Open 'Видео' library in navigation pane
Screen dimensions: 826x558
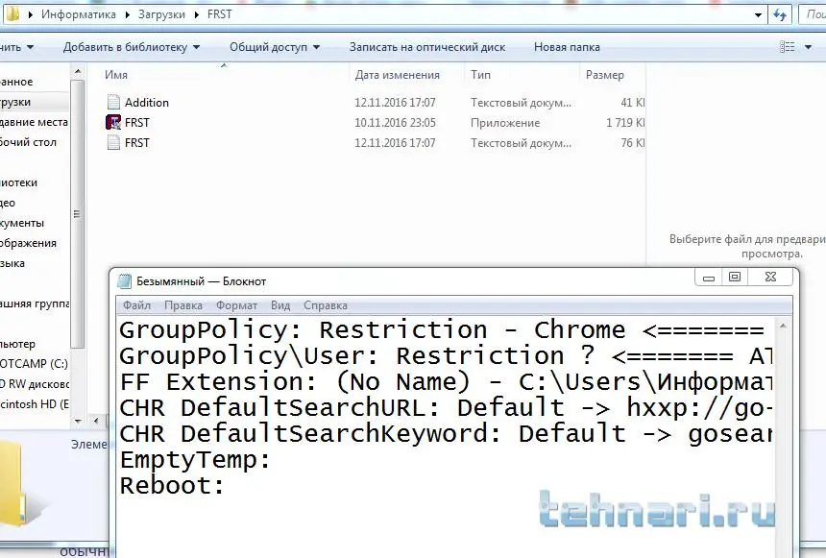8,203
